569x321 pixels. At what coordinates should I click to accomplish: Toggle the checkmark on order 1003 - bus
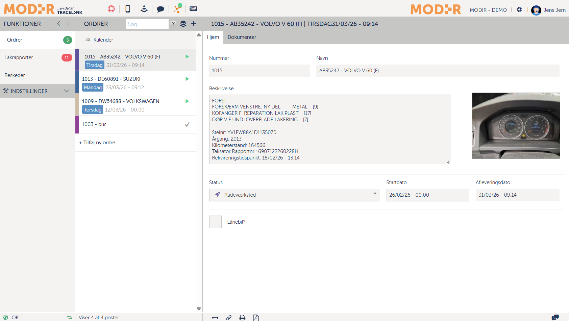[x=187, y=125]
